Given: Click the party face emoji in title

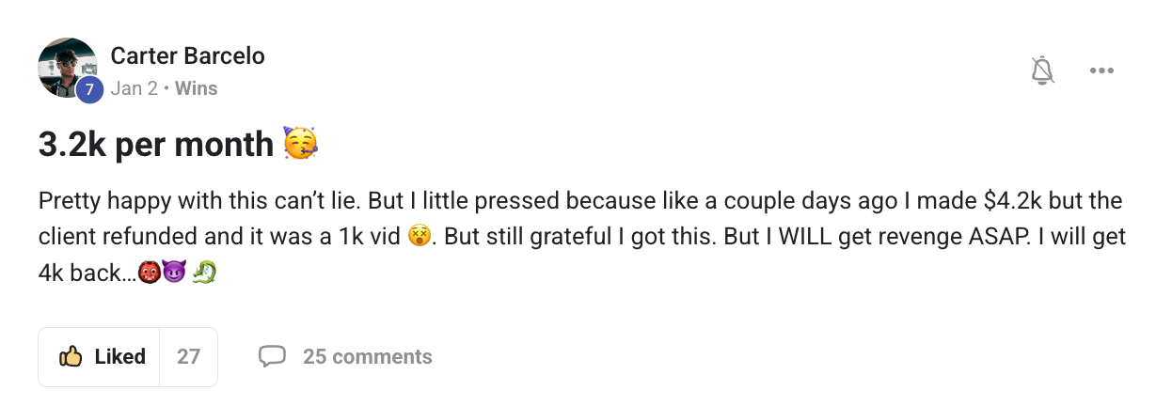Looking at the screenshot, I should coord(301,145).
